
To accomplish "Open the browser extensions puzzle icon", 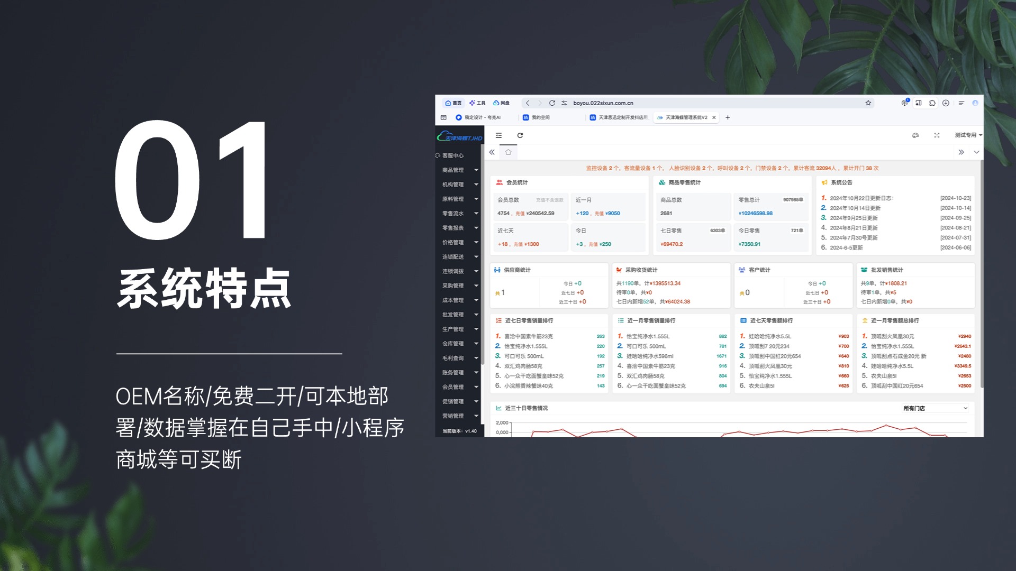I will (x=932, y=103).
